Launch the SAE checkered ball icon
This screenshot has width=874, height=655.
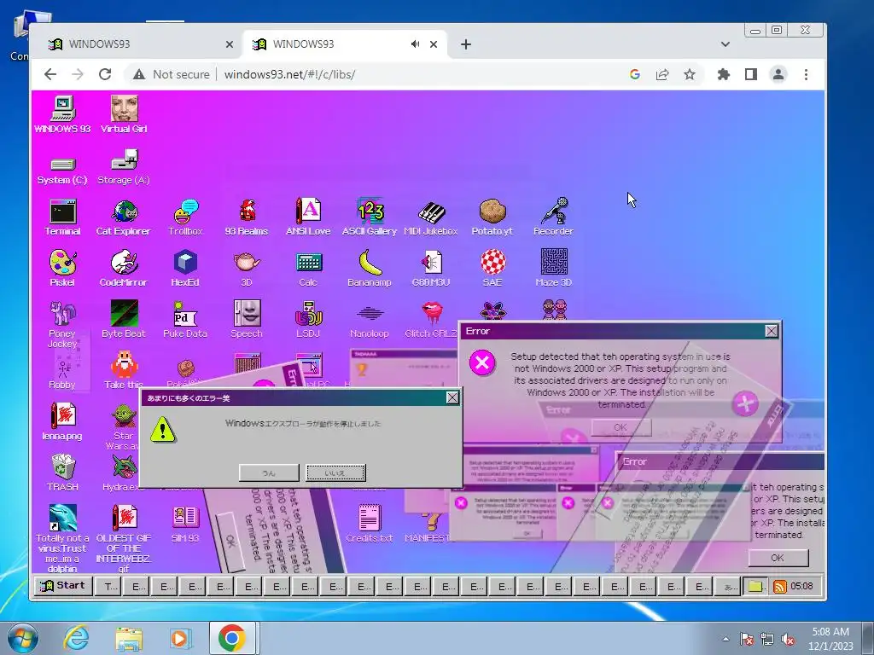[x=492, y=263]
